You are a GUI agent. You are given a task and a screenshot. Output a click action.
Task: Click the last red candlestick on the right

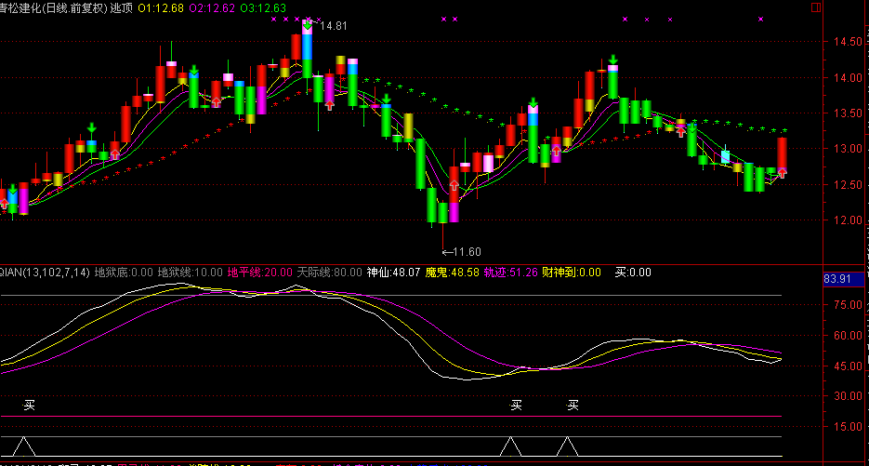pos(783,155)
